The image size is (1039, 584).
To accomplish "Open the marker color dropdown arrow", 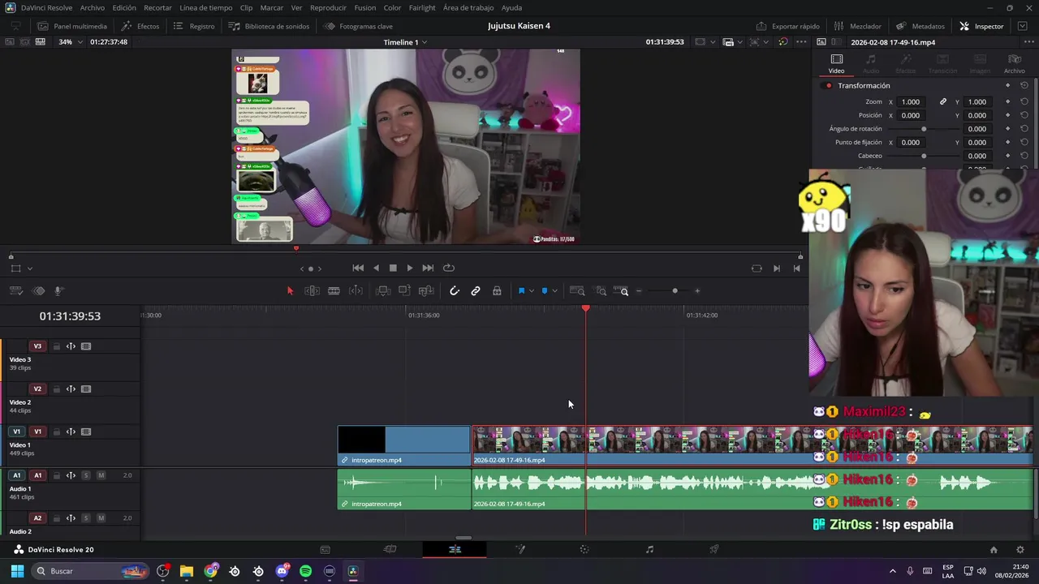I will (x=555, y=291).
